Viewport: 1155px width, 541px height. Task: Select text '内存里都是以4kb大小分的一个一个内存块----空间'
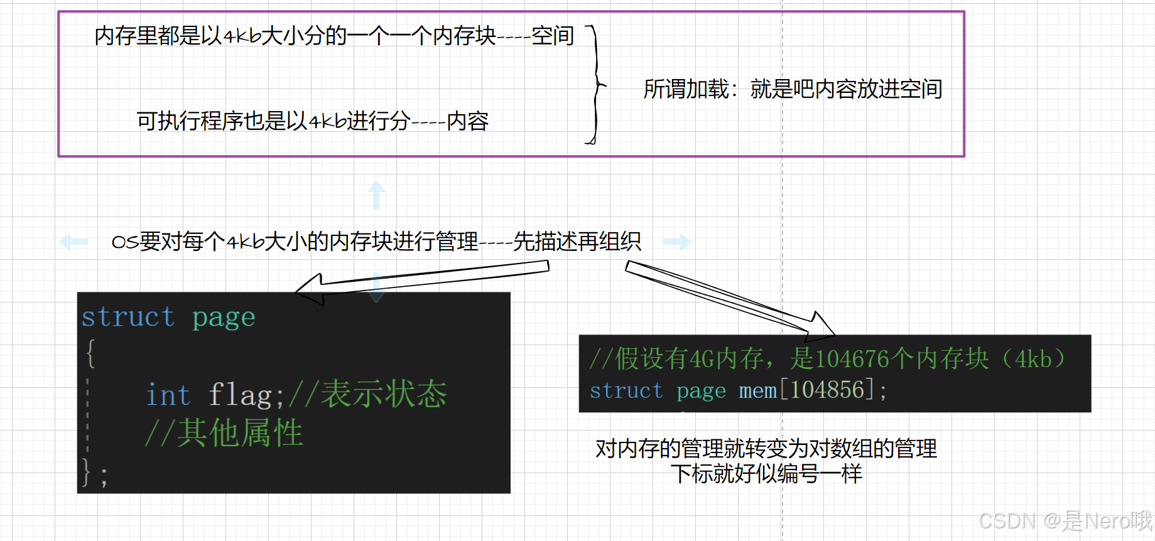pos(334,36)
